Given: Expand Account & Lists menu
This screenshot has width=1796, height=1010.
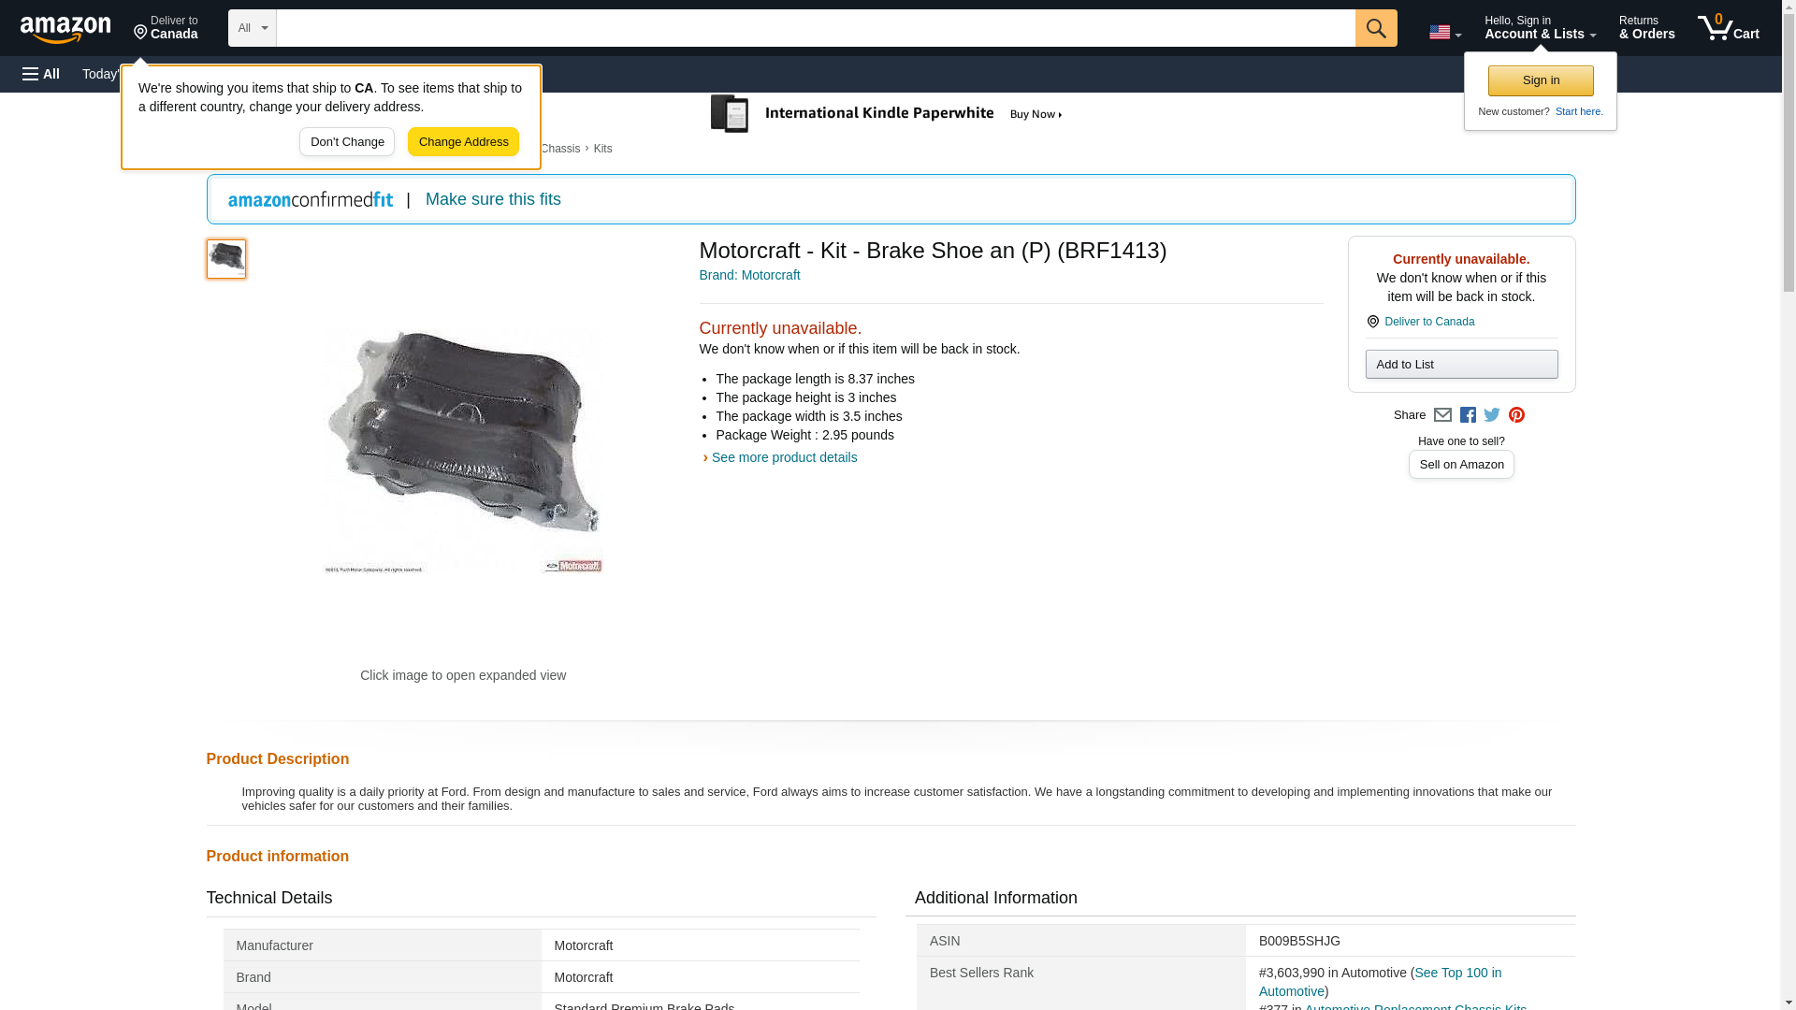Looking at the screenshot, I should coord(1540,28).
